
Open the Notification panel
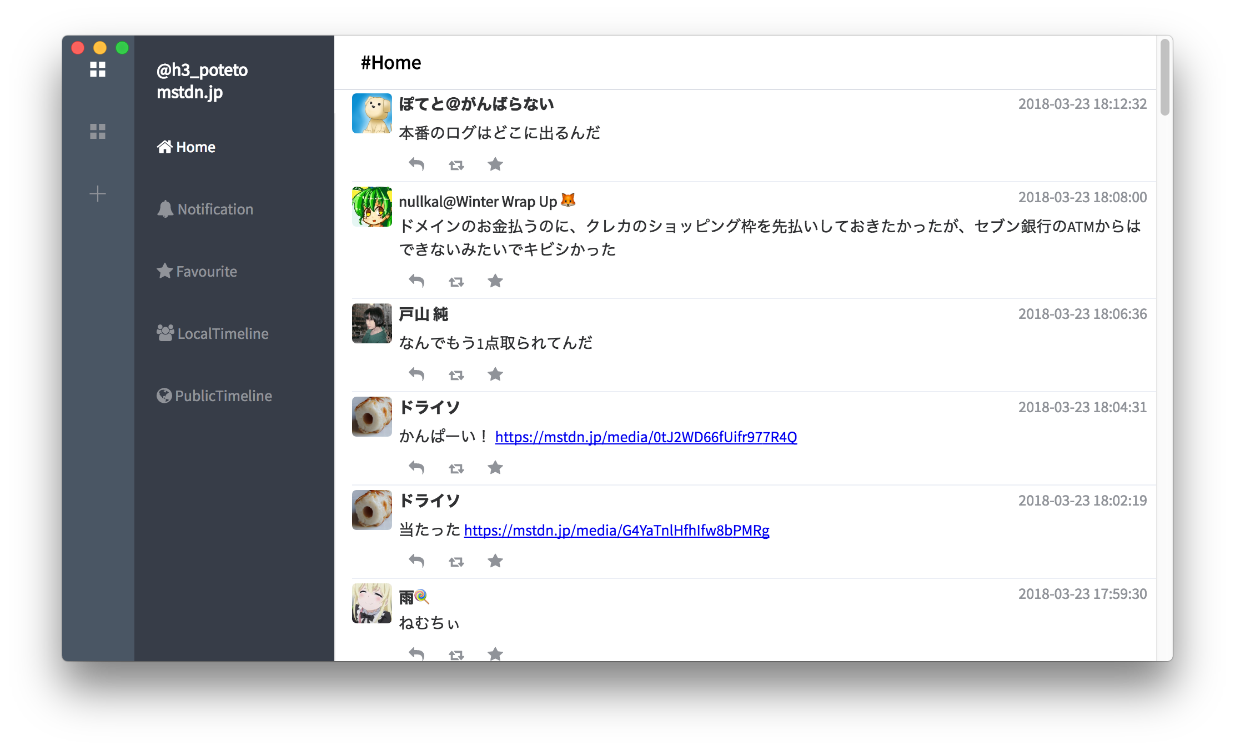[x=205, y=209]
